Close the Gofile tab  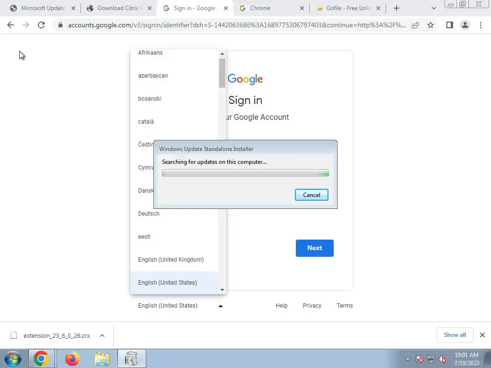(378, 9)
